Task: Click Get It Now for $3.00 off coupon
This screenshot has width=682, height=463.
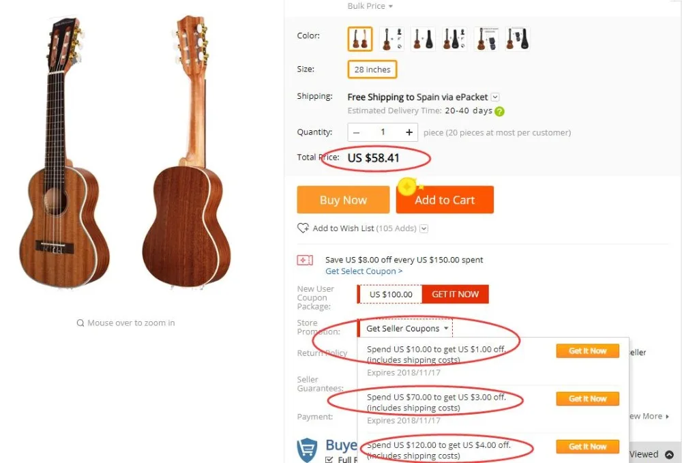Action: (x=588, y=399)
